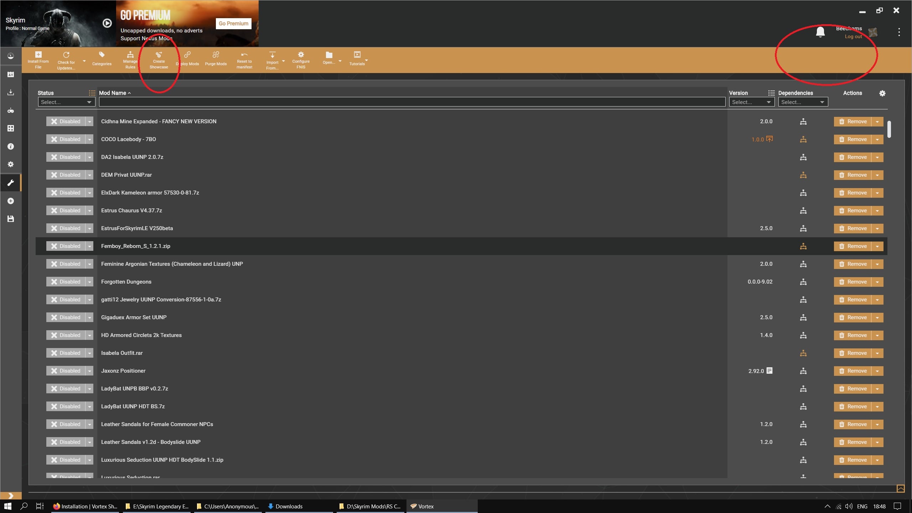The width and height of the screenshot is (912, 513).
Task: Click the Go Premium button
Action: (233, 24)
